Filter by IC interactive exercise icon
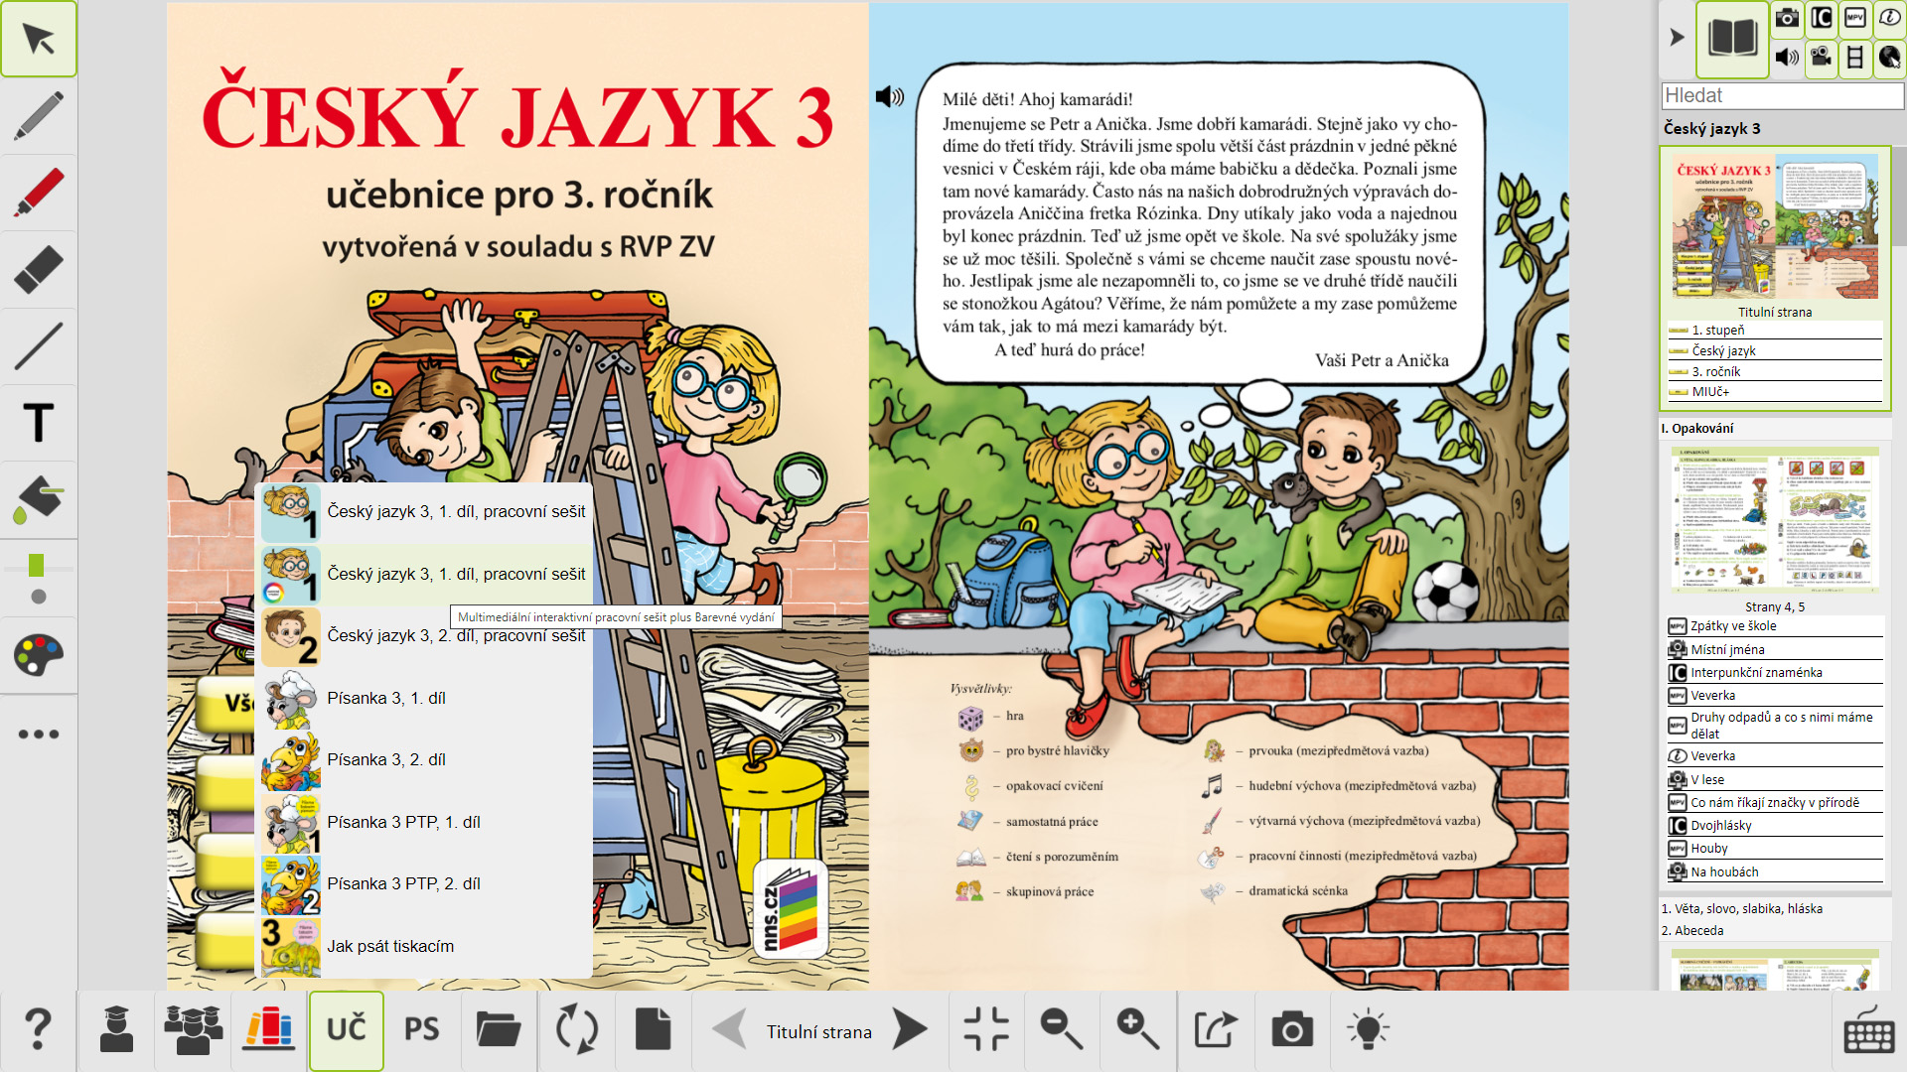Screen dimensions: 1907x1072 click(1822, 18)
